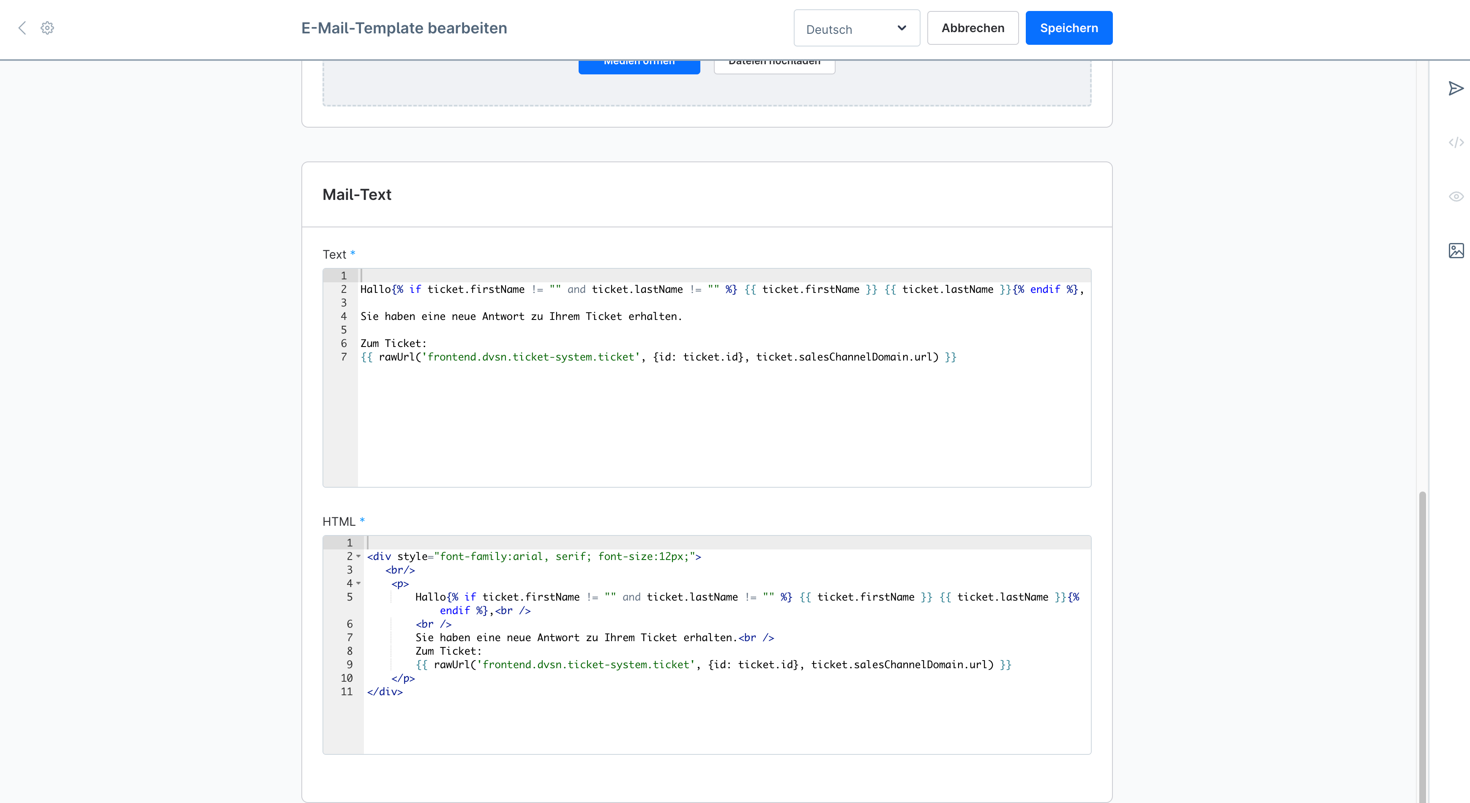This screenshot has height=803, width=1470.
Task: Preview the template with the eye icon
Action: click(1456, 197)
